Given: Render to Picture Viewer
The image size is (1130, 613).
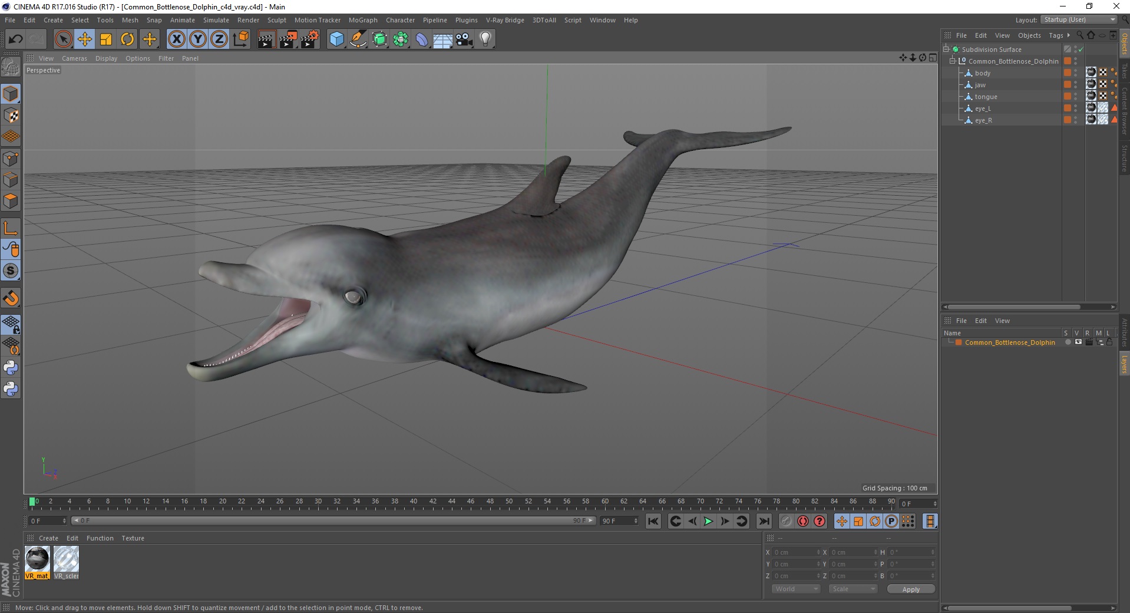Looking at the screenshot, I should (288, 39).
